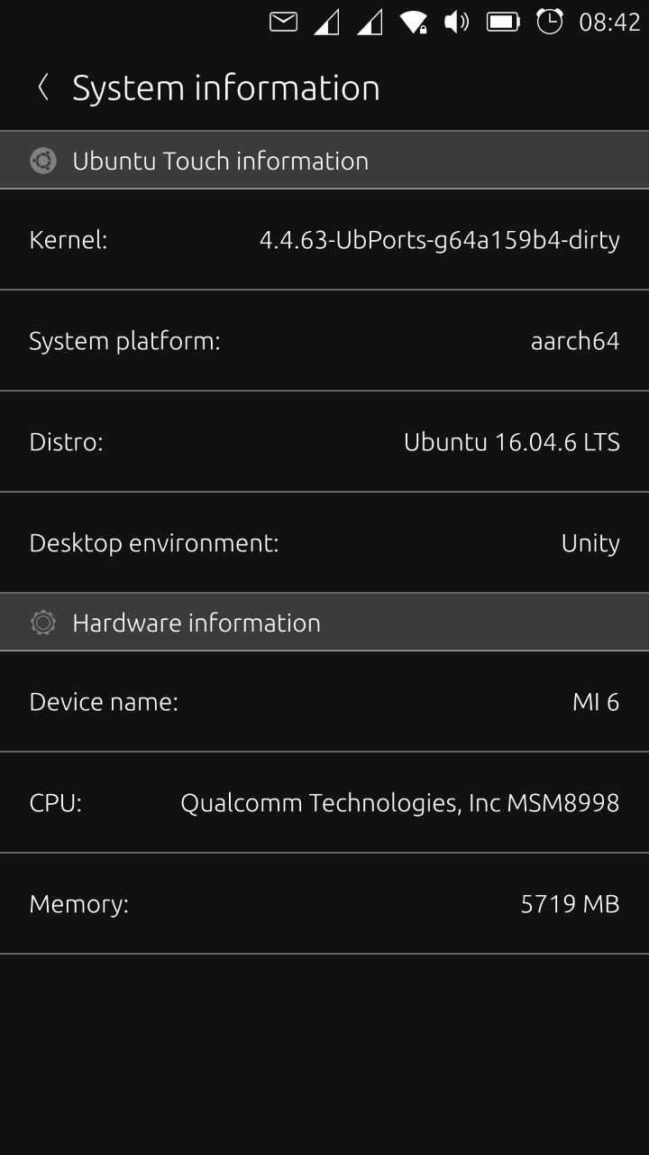This screenshot has height=1155, width=649.
Task: Select the Ubuntu Touch information section header
Action: tap(324, 161)
